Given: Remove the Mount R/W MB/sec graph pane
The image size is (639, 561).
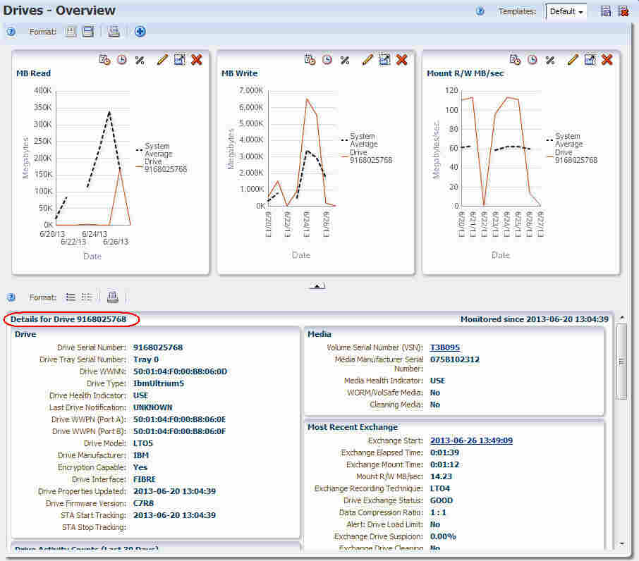Looking at the screenshot, I should [607, 60].
